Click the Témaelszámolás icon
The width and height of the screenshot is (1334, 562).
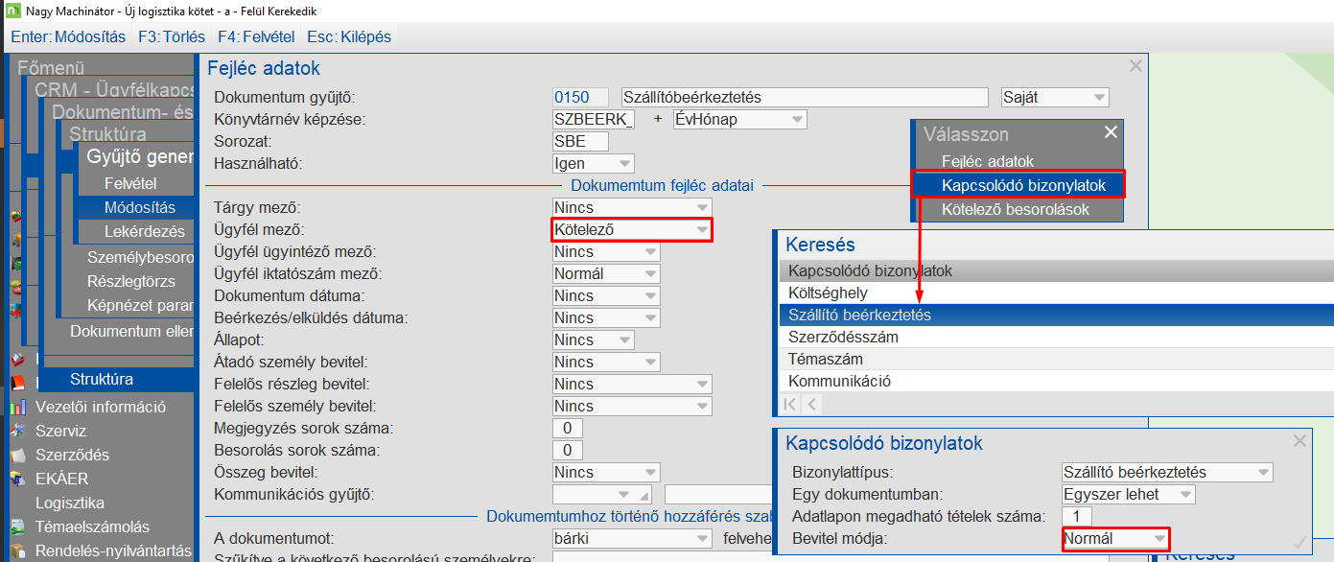pos(17,527)
